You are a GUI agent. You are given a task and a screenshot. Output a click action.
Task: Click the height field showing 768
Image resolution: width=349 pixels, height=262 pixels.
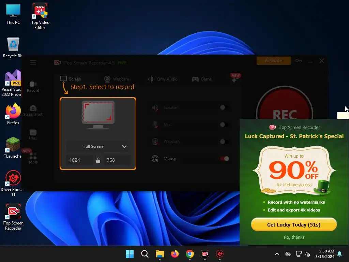point(117,160)
